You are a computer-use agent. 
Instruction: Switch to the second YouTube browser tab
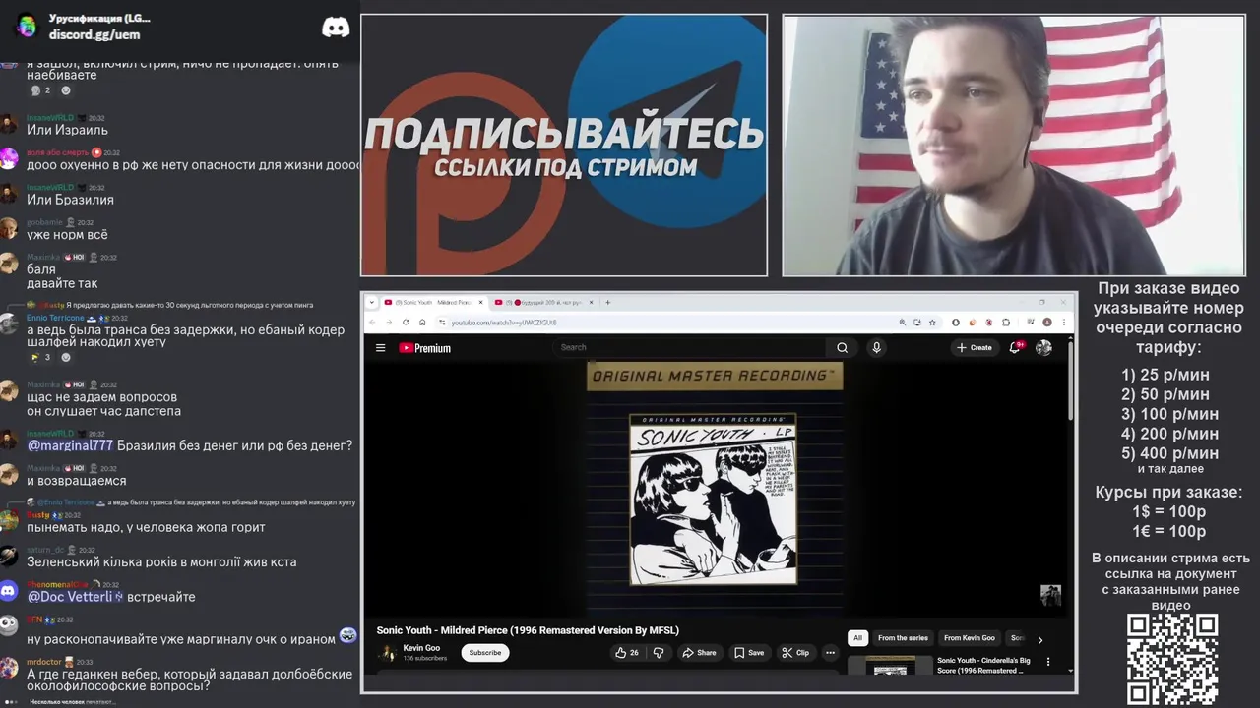[x=543, y=302]
